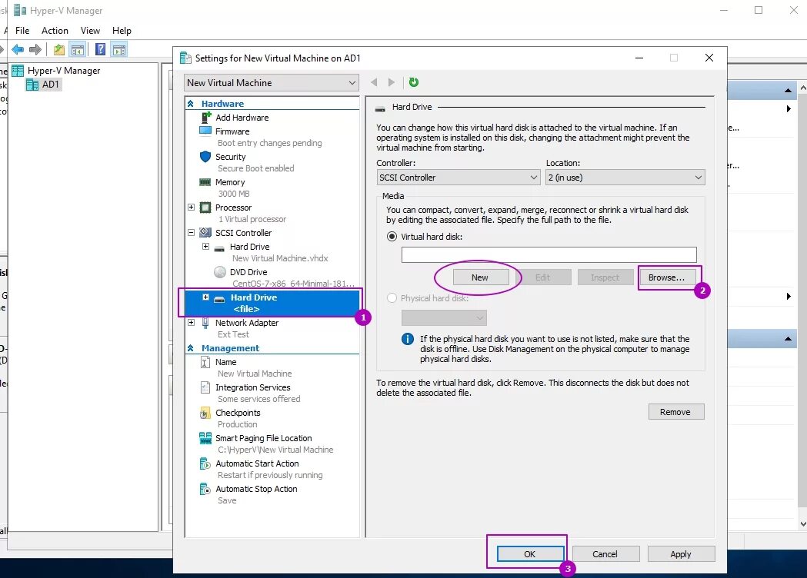Viewport: 807px width, 578px height.
Task: Select DVD Drive disc icon
Action: coord(220,271)
